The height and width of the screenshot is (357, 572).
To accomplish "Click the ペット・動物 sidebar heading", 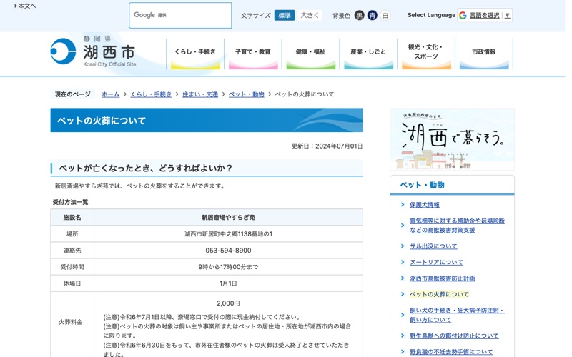I will (x=422, y=185).
